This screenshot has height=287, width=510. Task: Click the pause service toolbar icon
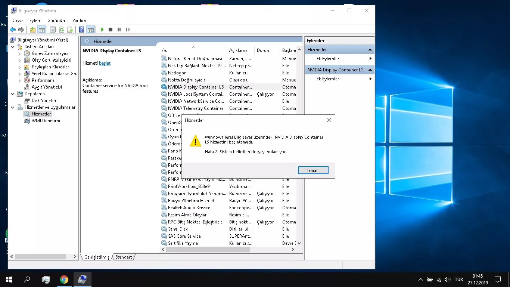click(x=119, y=30)
